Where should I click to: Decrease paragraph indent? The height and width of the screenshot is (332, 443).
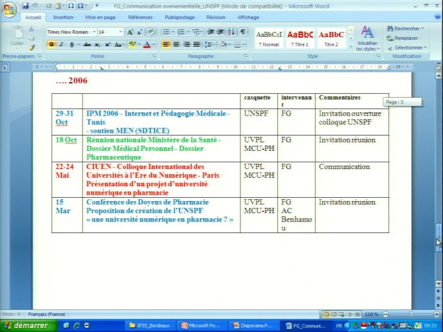pos(210,32)
